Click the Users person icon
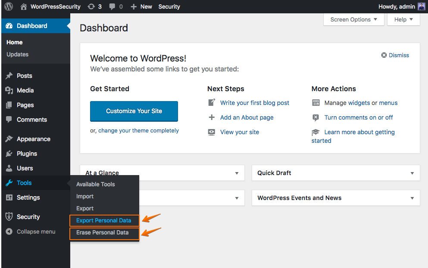The image size is (428, 268). [x=9, y=168]
